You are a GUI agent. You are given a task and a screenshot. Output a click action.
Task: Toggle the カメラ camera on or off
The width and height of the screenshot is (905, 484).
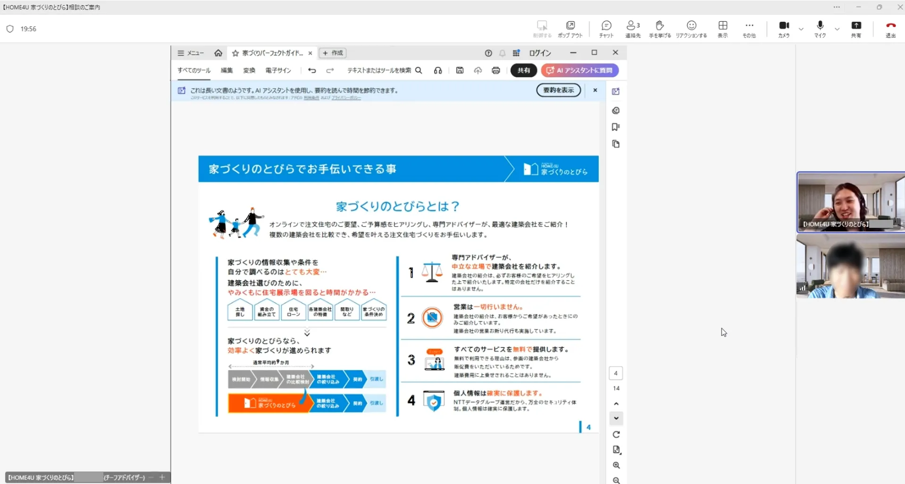784,29
